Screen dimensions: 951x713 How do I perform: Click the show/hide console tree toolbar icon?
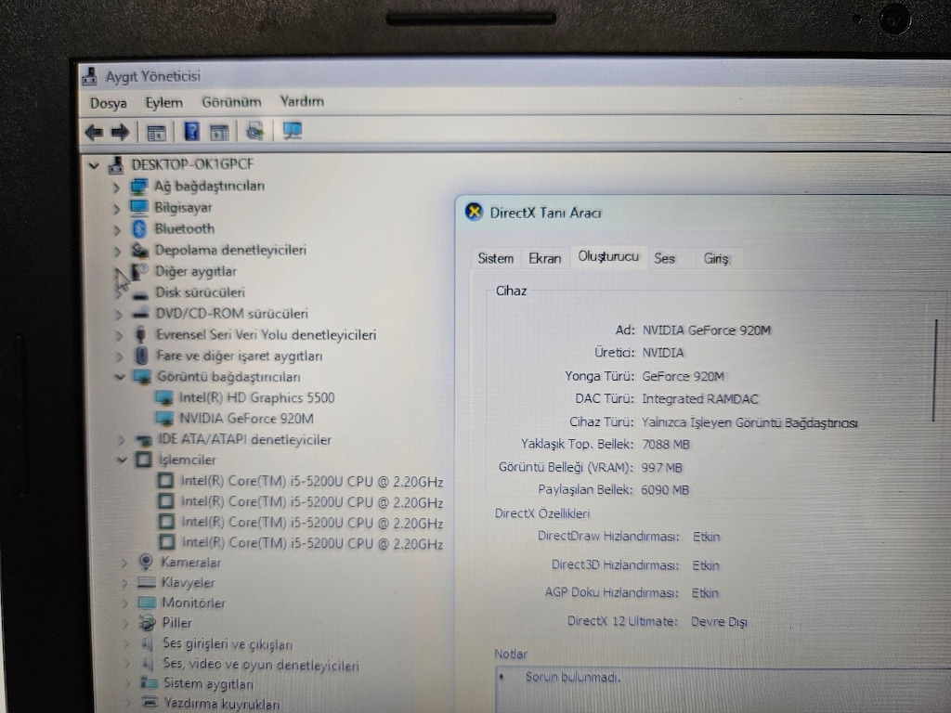[156, 132]
